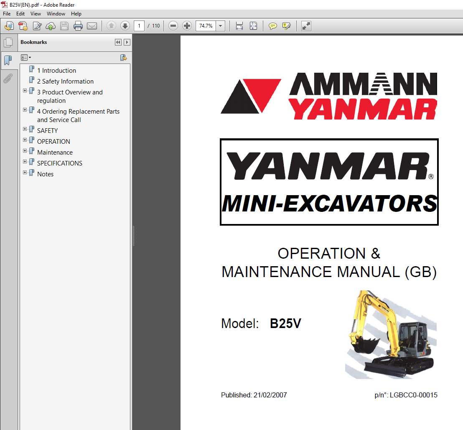Select the 3 Product Overview and regulation bookmark
The height and width of the screenshot is (430, 463).
(70, 97)
